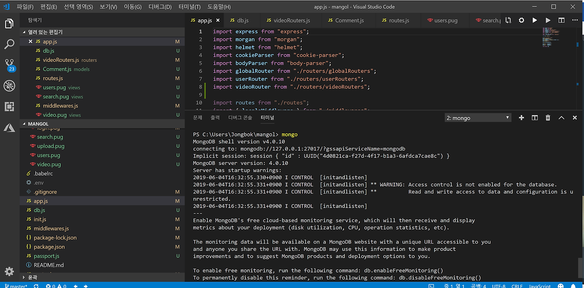The image size is (584, 288).
Task: Click the open changes icon in editor toolbar
Action: pos(508,21)
